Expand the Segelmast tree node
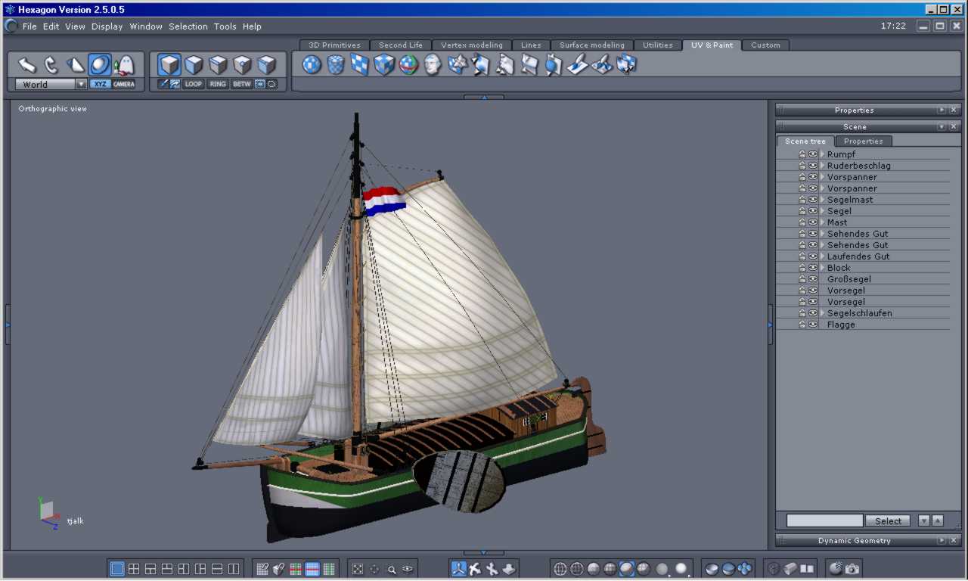 pyautogui.click(x=823, y=200)
